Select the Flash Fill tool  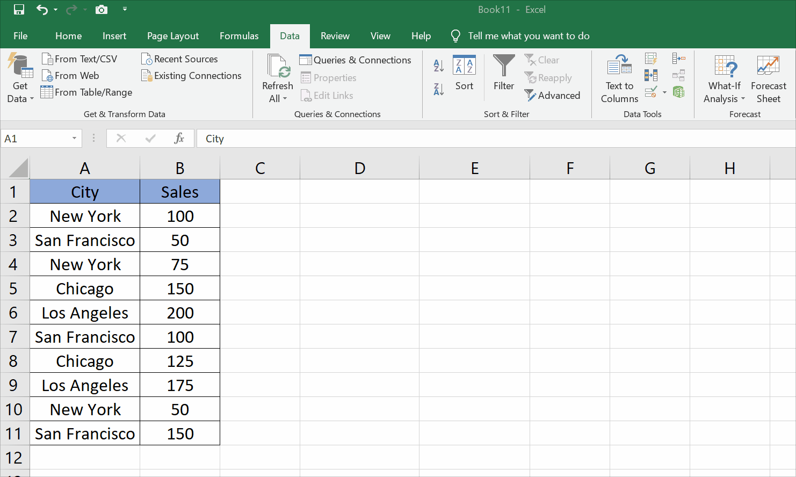coord(650,58)
